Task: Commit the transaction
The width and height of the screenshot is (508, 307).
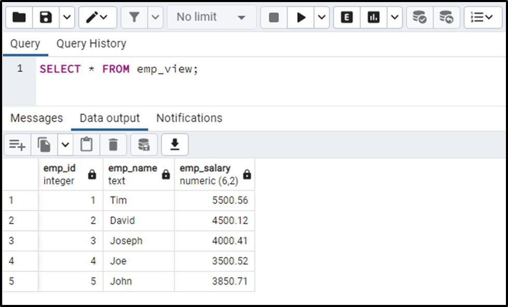Action: [x=420, y=17]
